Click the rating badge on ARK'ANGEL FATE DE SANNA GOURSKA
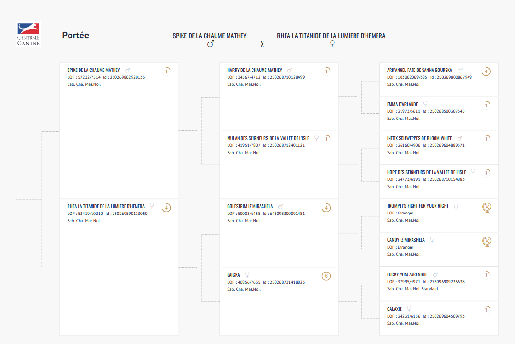The image size is (515, 344). pos(486,71)
